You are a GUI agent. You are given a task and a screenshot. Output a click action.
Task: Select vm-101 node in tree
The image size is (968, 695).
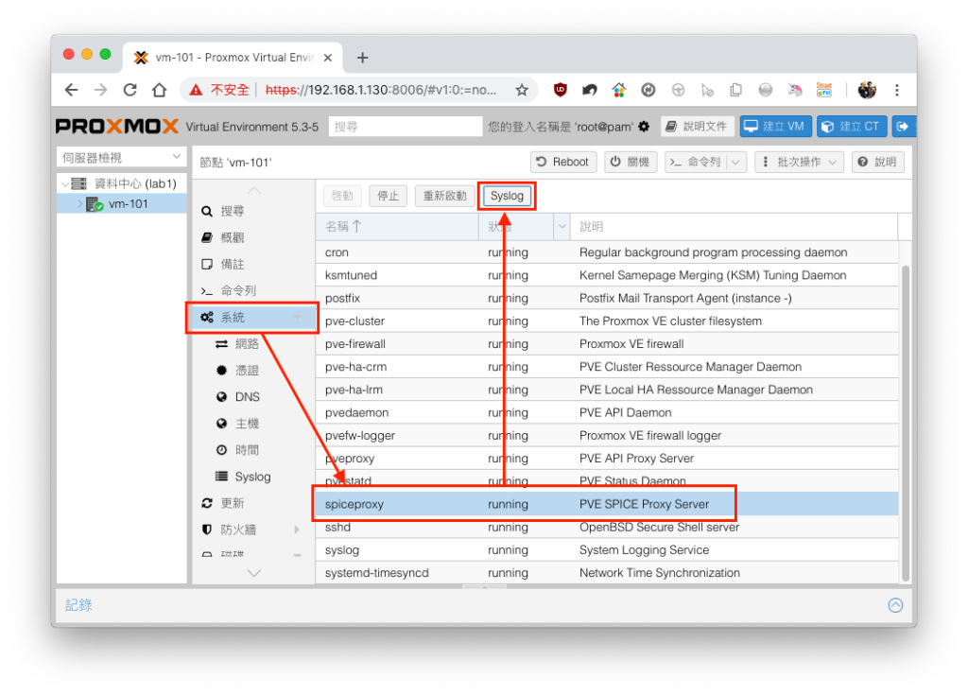tap(122, 204)
